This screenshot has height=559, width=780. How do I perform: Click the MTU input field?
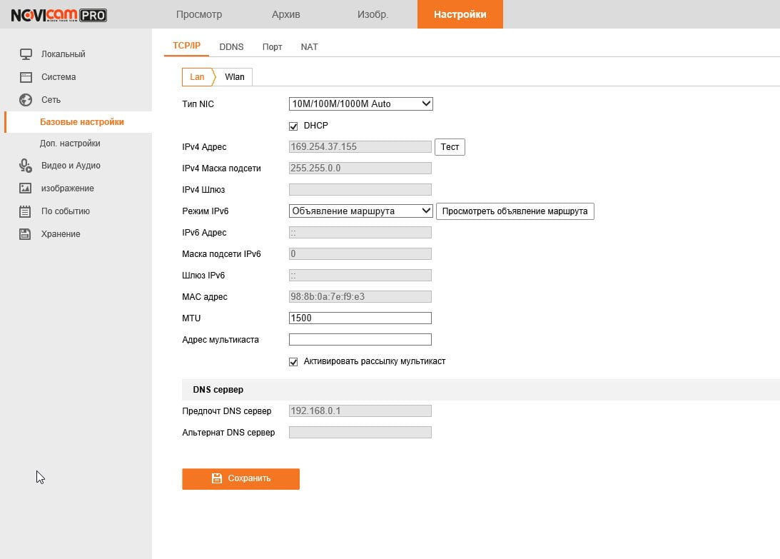pos(360,318)
